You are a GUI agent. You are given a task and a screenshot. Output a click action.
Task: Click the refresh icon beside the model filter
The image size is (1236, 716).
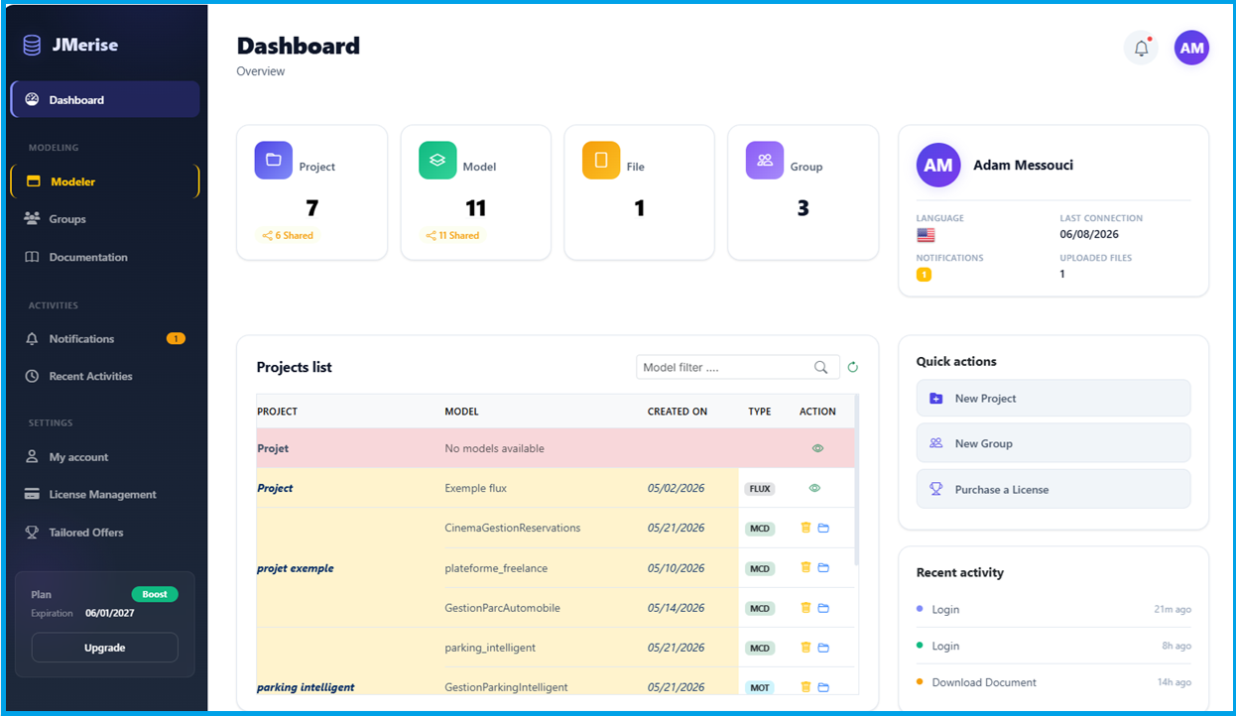[852, 367]
